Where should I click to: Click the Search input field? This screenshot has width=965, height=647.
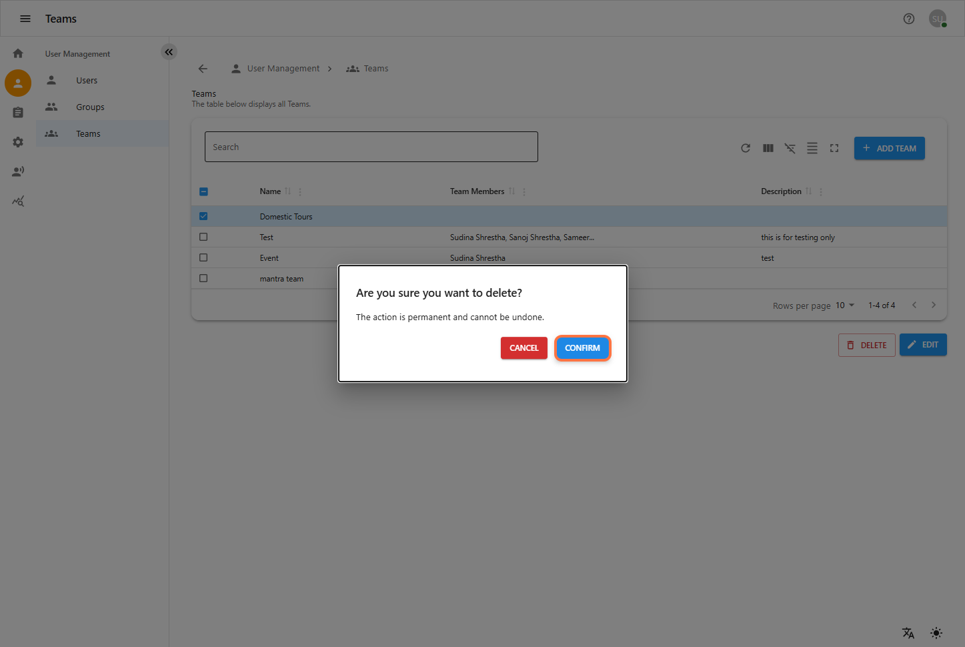pyautogui.click(x=371, y=147)
